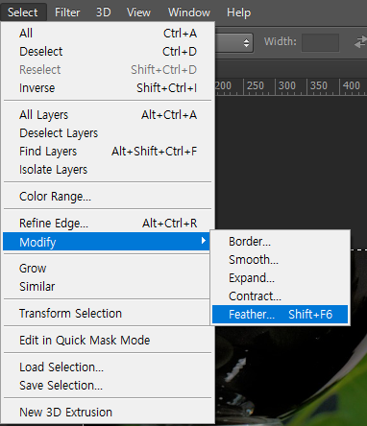Choose Inverse selection
The height and width of the screenshot is (426, 367).
pos(109,88)
